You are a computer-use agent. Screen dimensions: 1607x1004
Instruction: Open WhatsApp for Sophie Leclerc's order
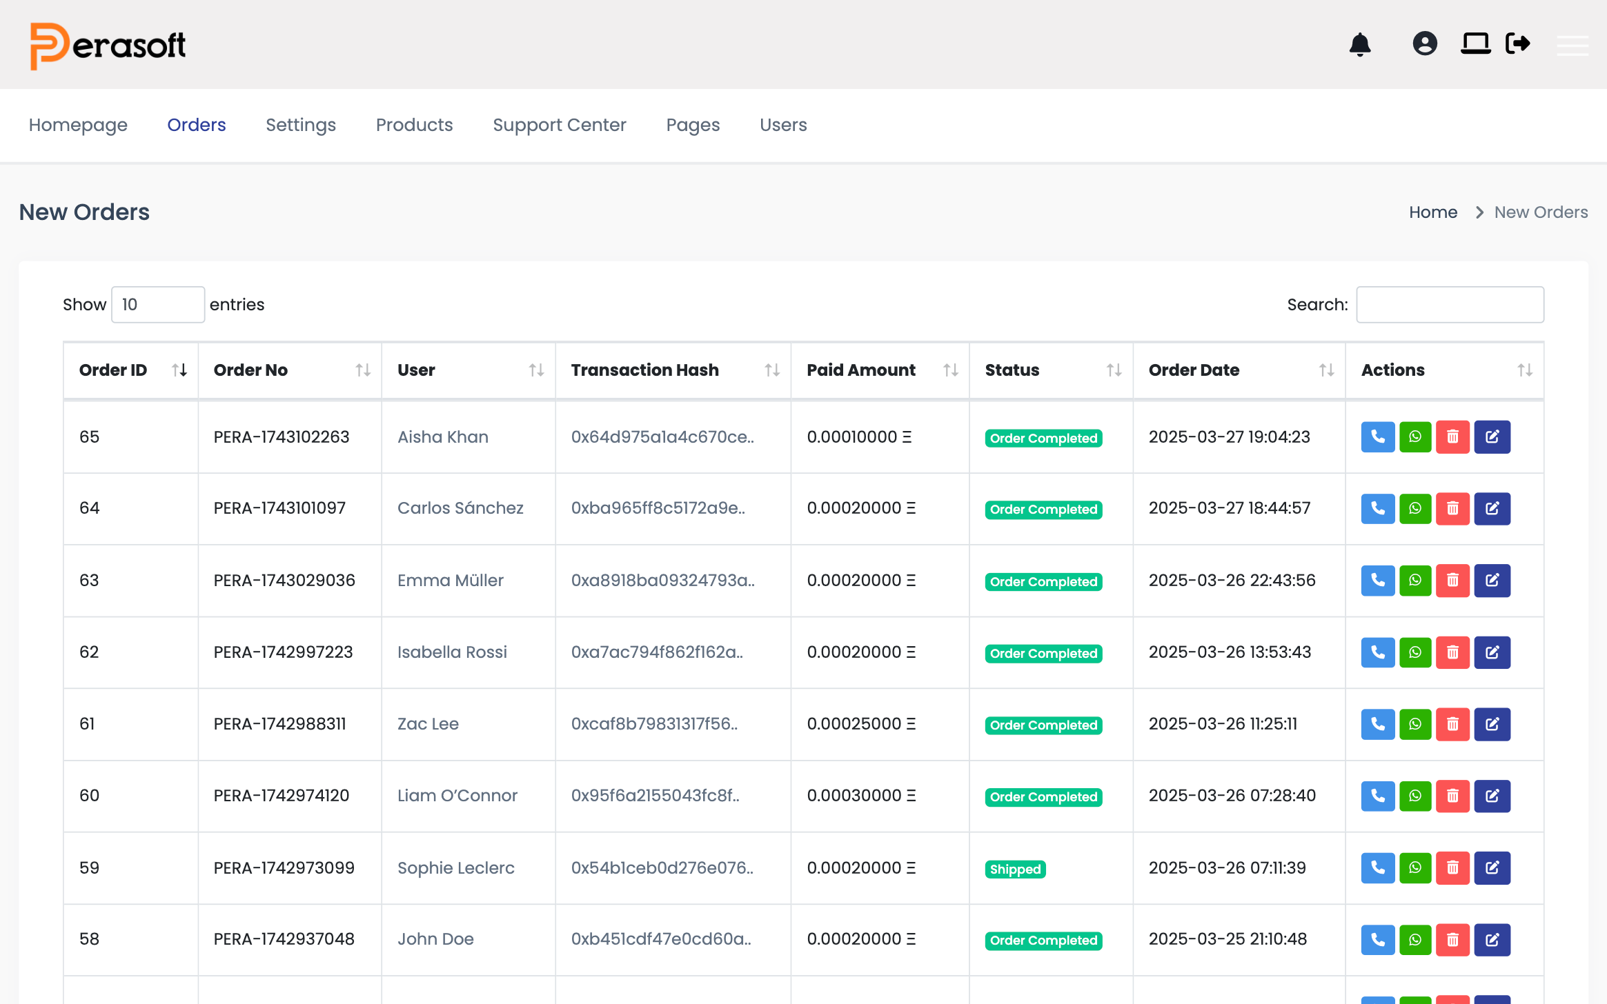coord(1415,868)
